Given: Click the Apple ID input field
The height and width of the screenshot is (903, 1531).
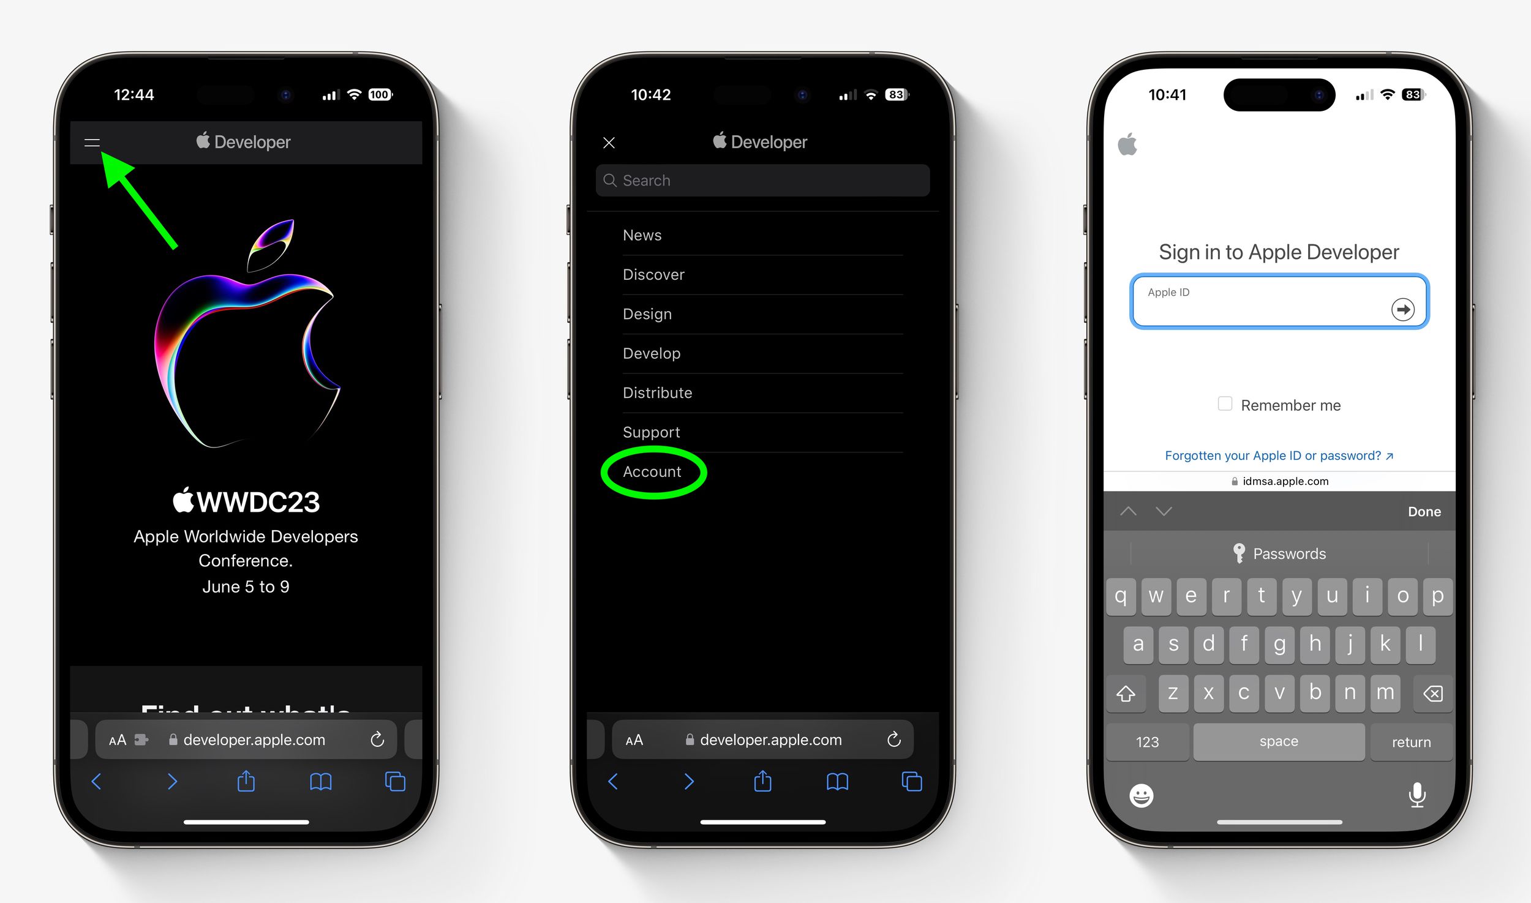Looking at the screenshot, I should pos(1282,303).
